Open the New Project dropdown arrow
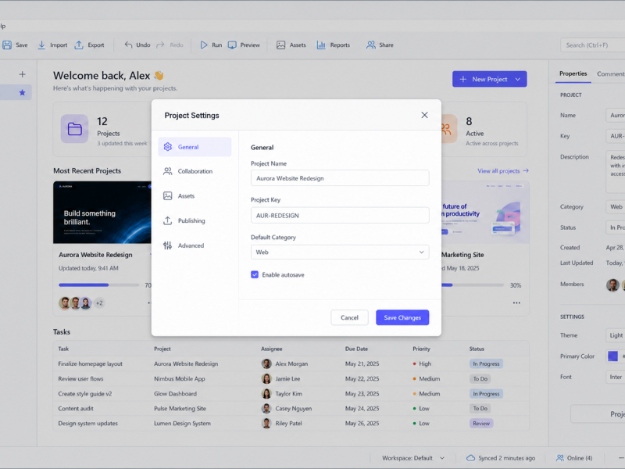Screen dimensions: 625x469 [518, 79]
